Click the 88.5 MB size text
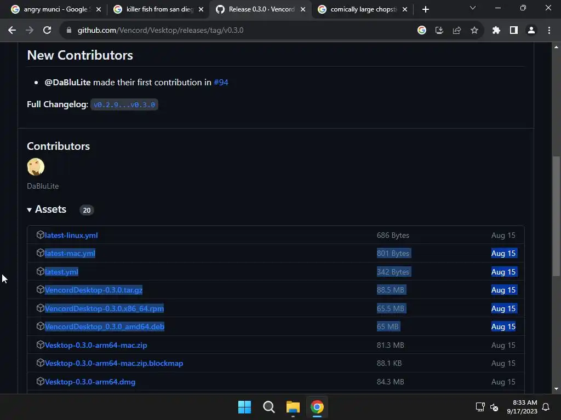561x420 pixels. tap(391, 290)
